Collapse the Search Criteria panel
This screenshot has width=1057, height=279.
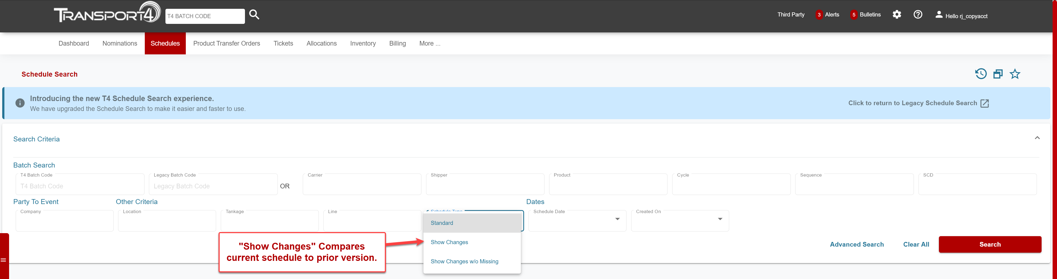[1037, 138]
